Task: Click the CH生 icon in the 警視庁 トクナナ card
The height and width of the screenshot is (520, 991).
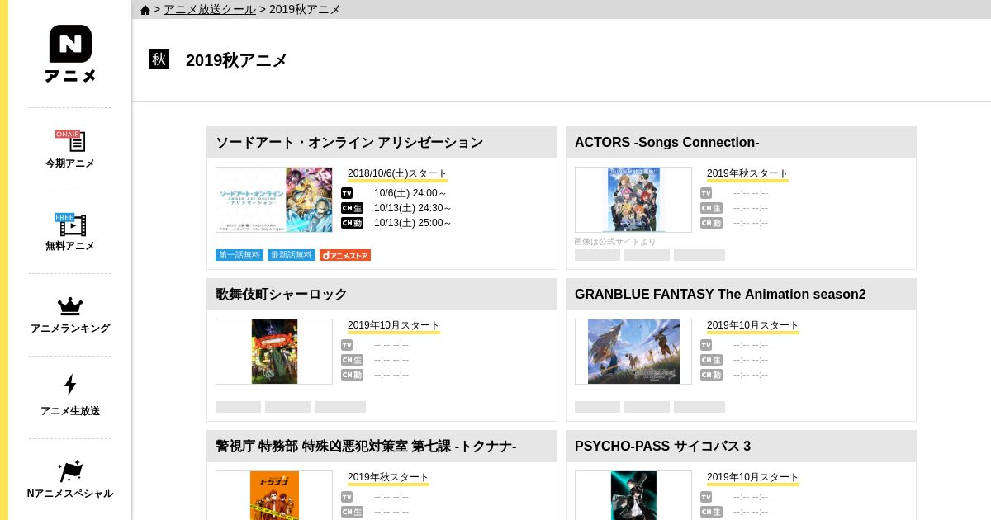Action: pos(352,512)
